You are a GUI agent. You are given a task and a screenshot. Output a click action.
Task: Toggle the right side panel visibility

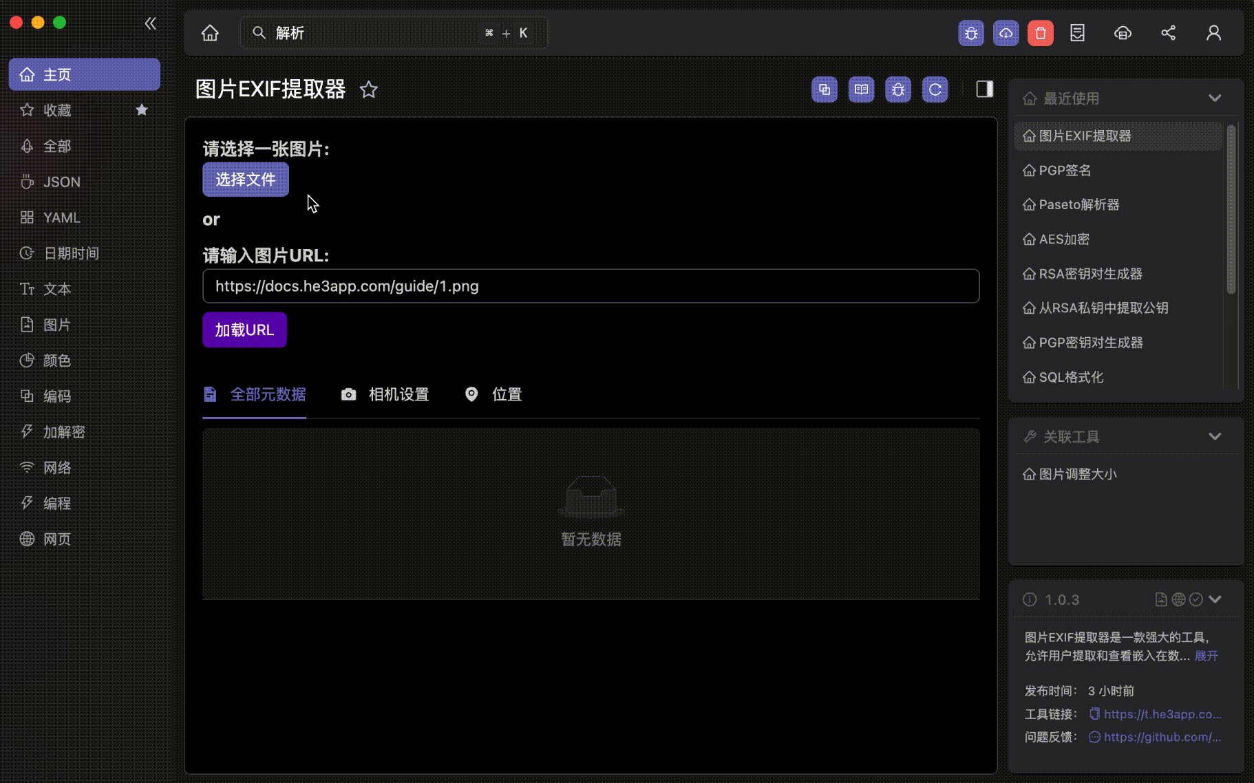click(x=984, y=89)
